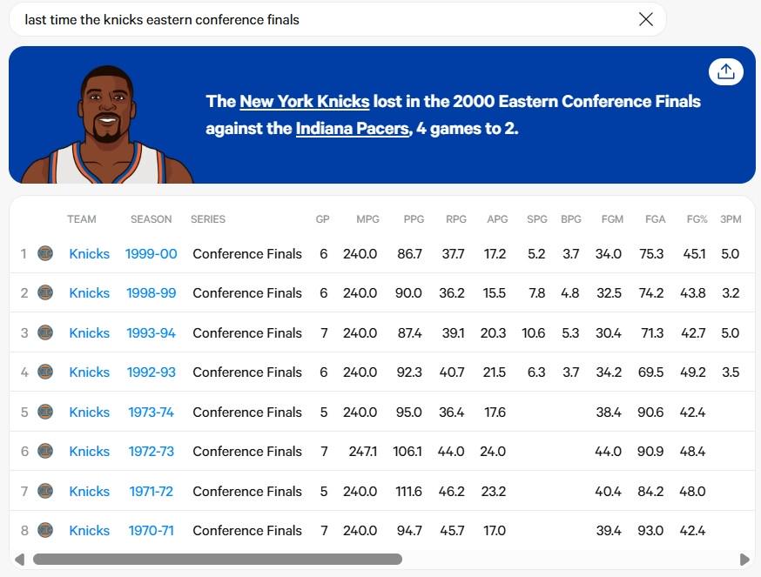The width and height of the screenshot is (761, 577).
Task: Open the Indiana Pacers link in banner
Action: tap(353, 129)
